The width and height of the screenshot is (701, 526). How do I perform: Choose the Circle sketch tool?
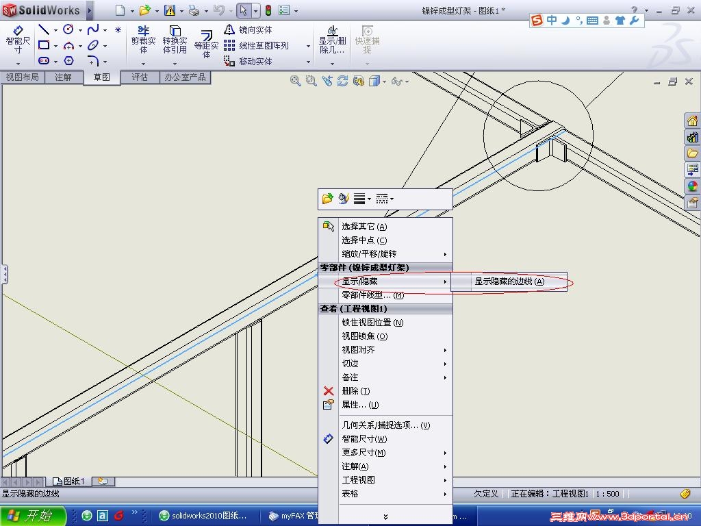coord(68,29)
